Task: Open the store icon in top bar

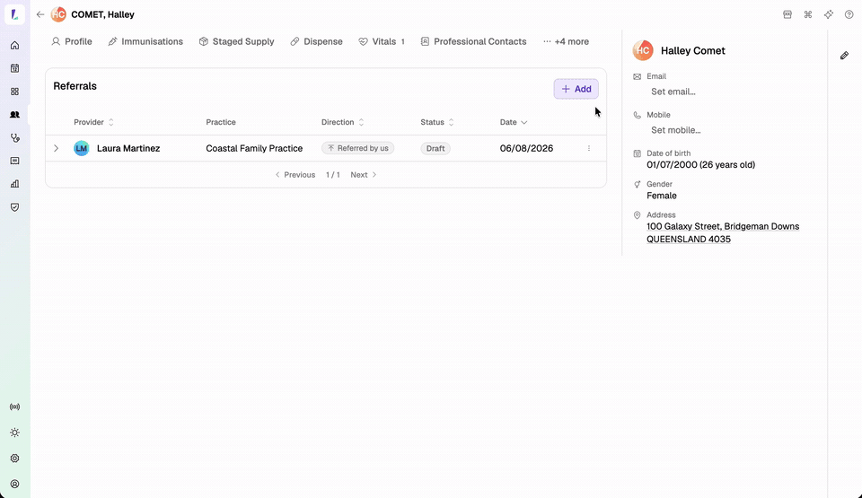Action: [787, 15]
